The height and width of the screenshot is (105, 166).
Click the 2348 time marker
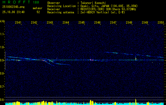(x=129, y=23)
